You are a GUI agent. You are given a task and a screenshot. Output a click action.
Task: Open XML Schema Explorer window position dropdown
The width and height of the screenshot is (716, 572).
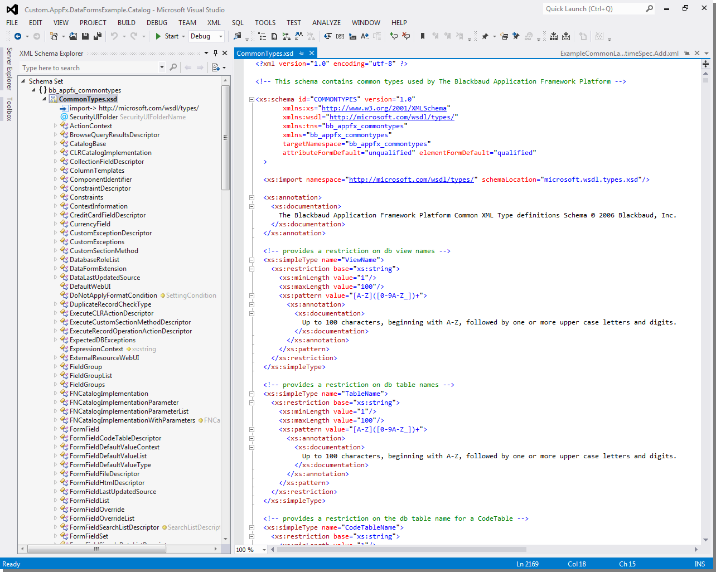pos(206,53)
